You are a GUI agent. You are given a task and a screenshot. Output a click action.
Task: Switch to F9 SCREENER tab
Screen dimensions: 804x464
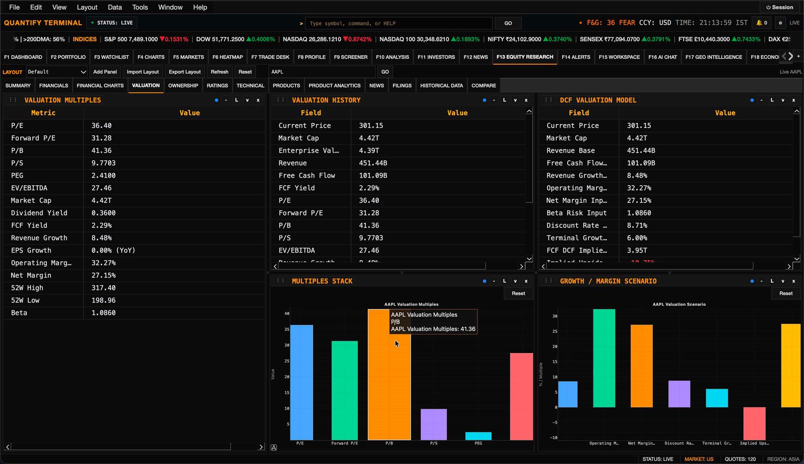click(x=351, y=57)
